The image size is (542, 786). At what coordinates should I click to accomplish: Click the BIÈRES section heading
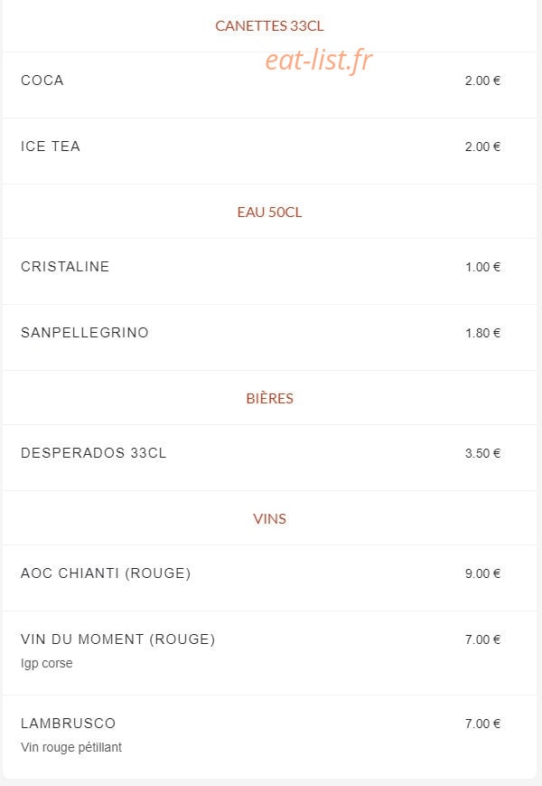pos(269,399)
